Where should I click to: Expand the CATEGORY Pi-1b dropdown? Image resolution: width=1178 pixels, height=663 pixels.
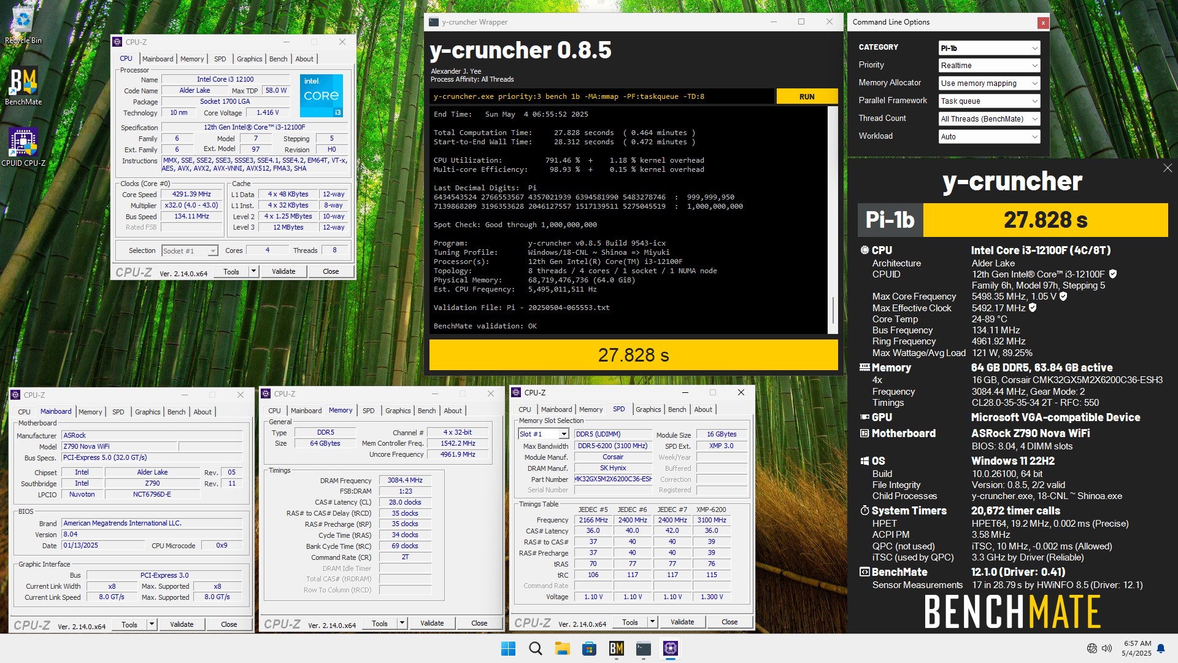coord(989,48)
